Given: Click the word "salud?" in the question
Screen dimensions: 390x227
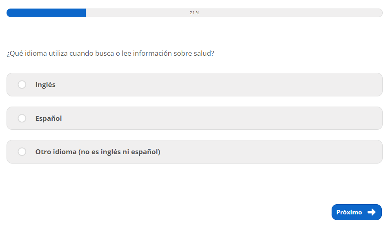Looking at the screenshot, I should 203,53.
